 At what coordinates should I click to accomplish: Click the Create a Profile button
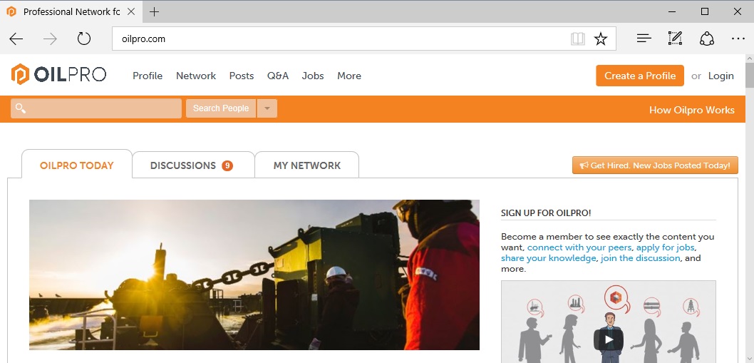640,76
